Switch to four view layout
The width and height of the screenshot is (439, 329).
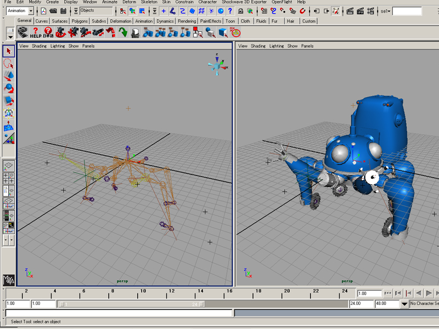[9, 178]
